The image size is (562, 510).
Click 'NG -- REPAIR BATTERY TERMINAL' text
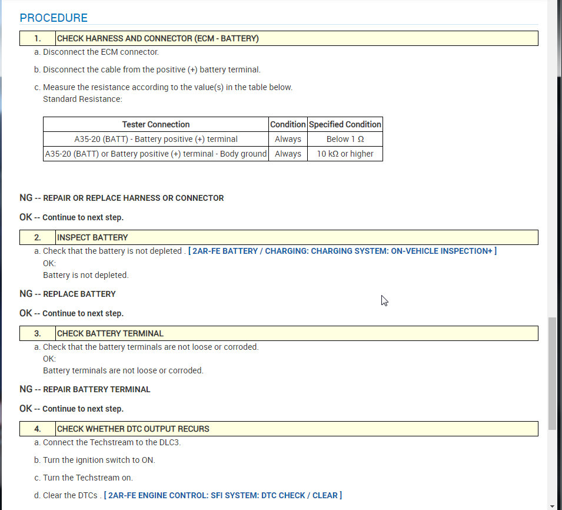click(85, 389)
